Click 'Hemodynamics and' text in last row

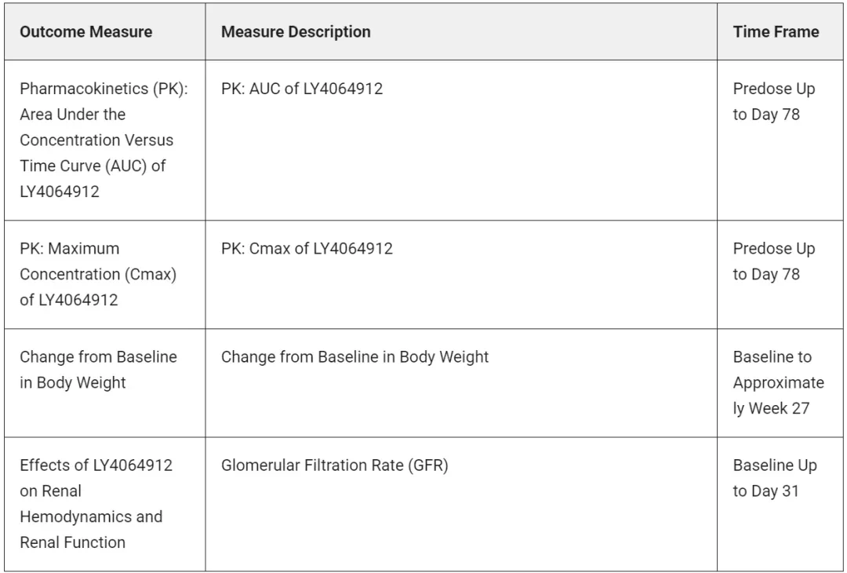(91, 516)
